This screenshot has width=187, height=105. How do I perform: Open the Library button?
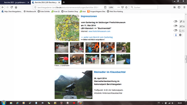coord(175,7)
